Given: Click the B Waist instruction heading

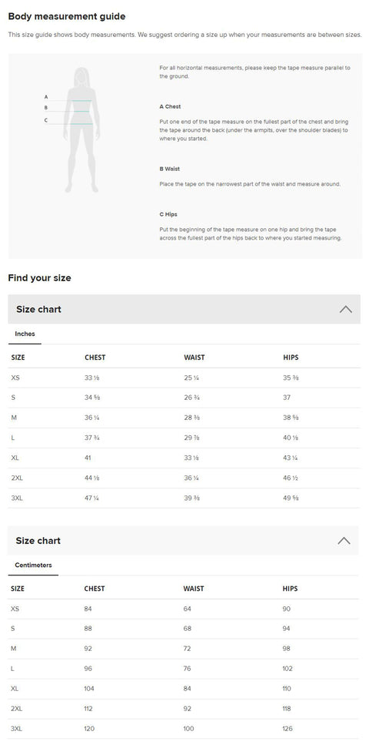Looking at the screenshot, I should point(170,169).
